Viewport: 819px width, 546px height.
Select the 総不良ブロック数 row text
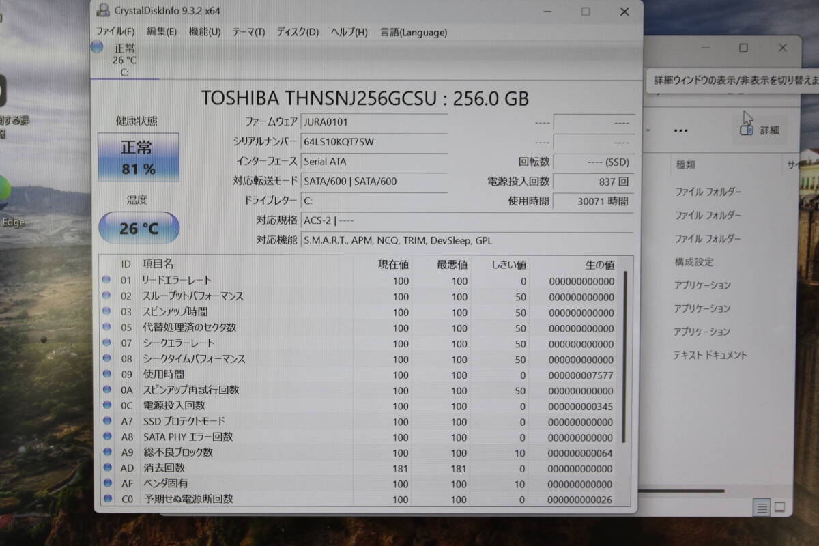point(177,452)
